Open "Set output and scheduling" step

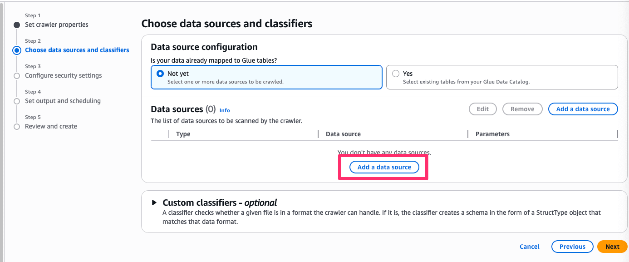[63, 101]
